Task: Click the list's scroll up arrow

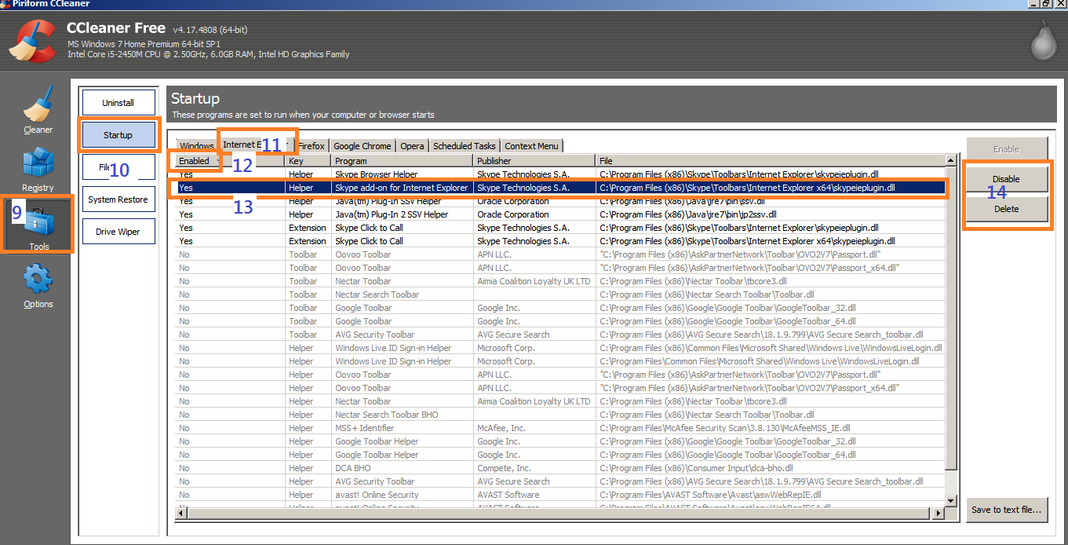Action: coord(951,161)
